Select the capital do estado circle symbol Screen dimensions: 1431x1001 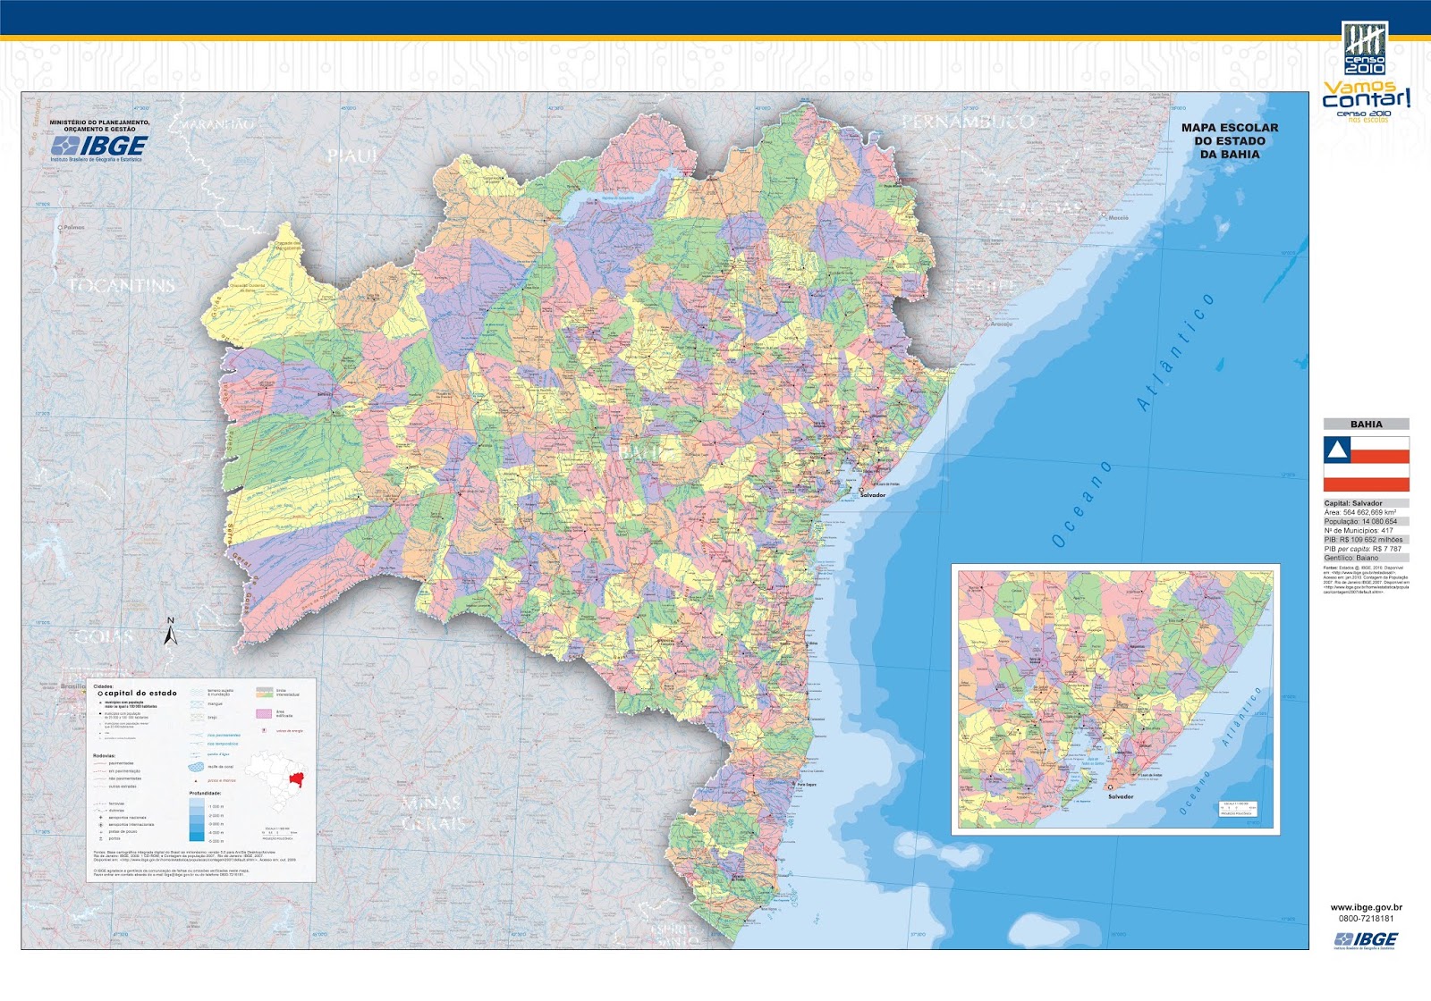click(100, 693)
